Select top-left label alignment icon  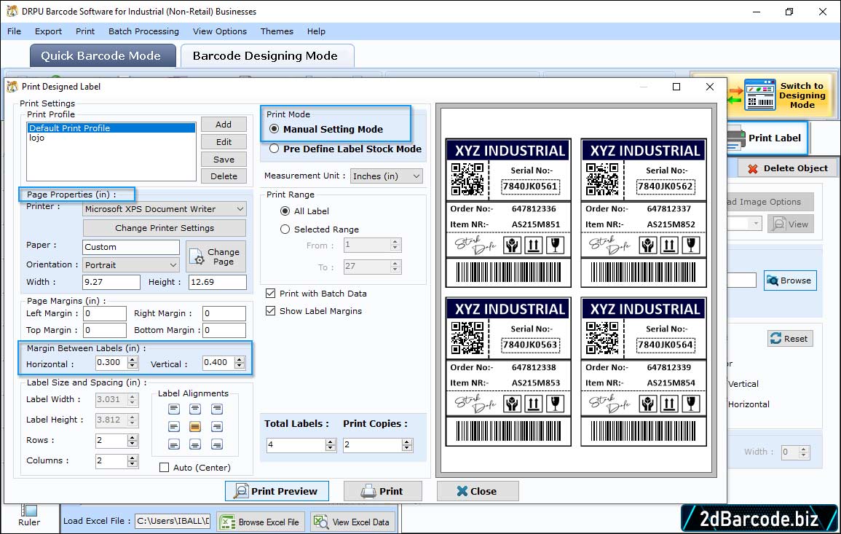coord(174,409)
